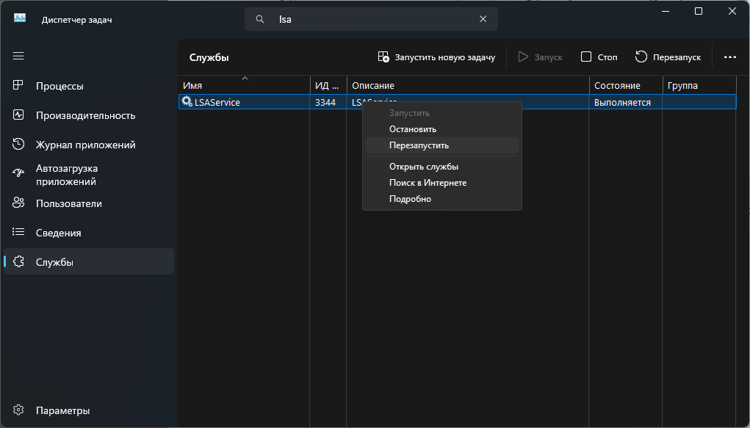Clear the search box with X
Viewport: 750px width, 428px height.
point(483,19)
